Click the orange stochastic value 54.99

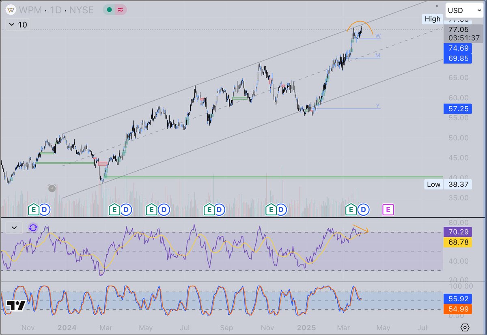(x=459, y=309)
